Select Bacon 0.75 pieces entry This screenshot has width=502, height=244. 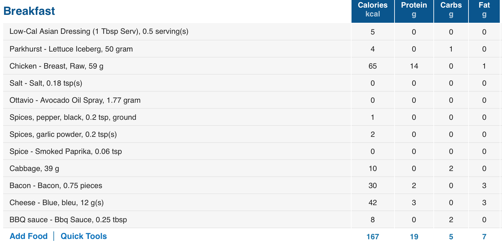pyautogui.click(x=56, y=186)
